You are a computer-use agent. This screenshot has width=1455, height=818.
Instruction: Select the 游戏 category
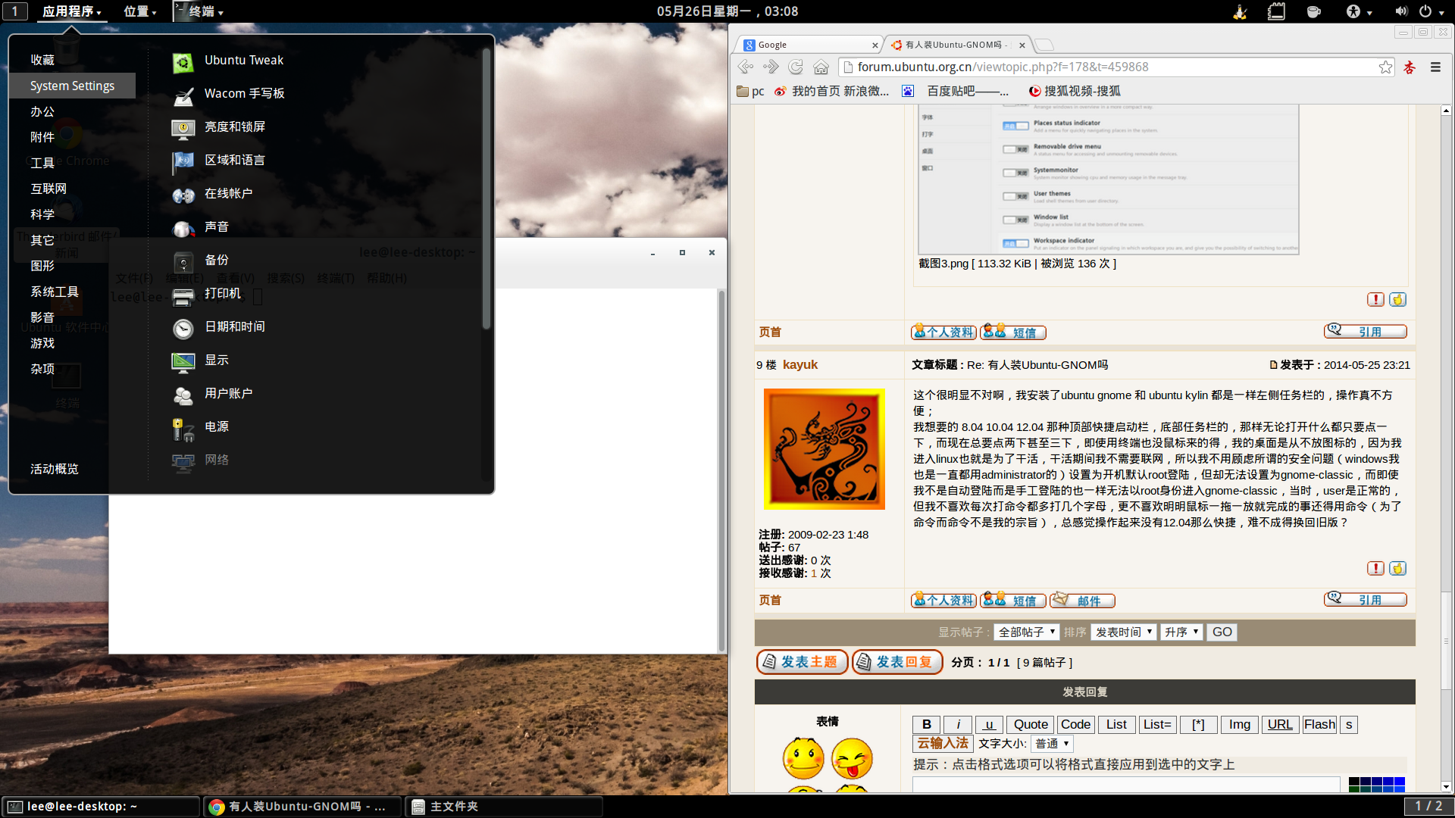(x=42, y=343)
